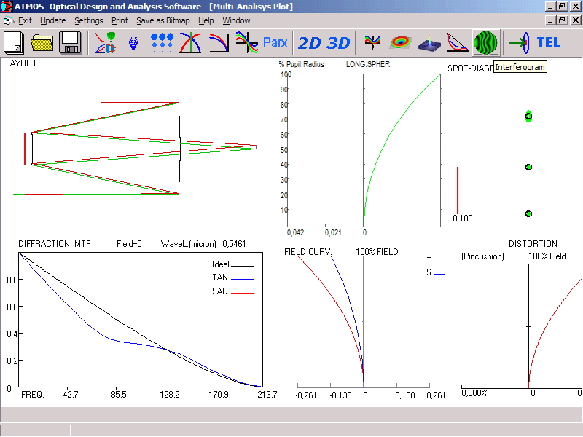Save design with the floppy disk icon
The width and height of the screenshot is (583, 437).
pos(70,42)
